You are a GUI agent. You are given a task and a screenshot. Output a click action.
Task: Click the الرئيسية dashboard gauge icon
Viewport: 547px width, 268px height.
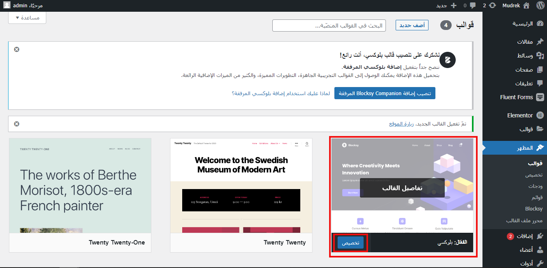540,23
